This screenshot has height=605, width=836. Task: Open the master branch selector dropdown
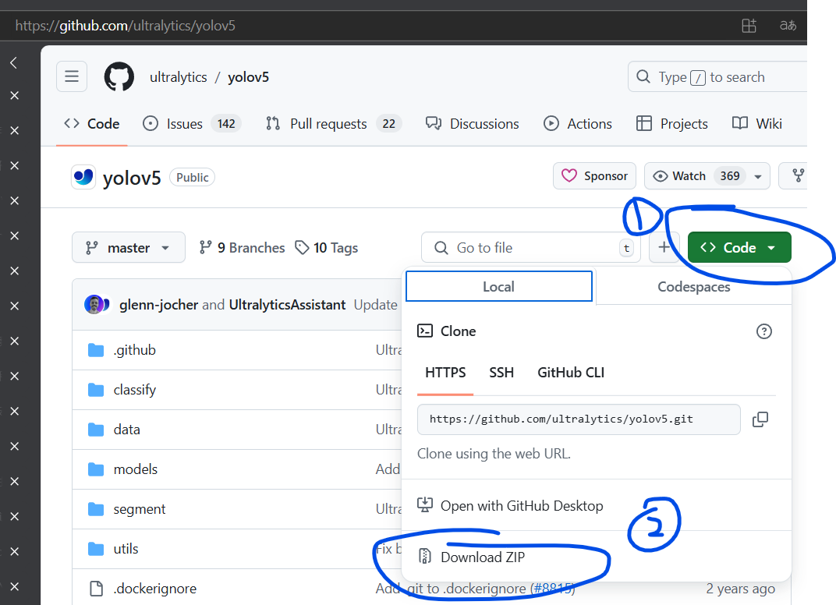[129, 247]
